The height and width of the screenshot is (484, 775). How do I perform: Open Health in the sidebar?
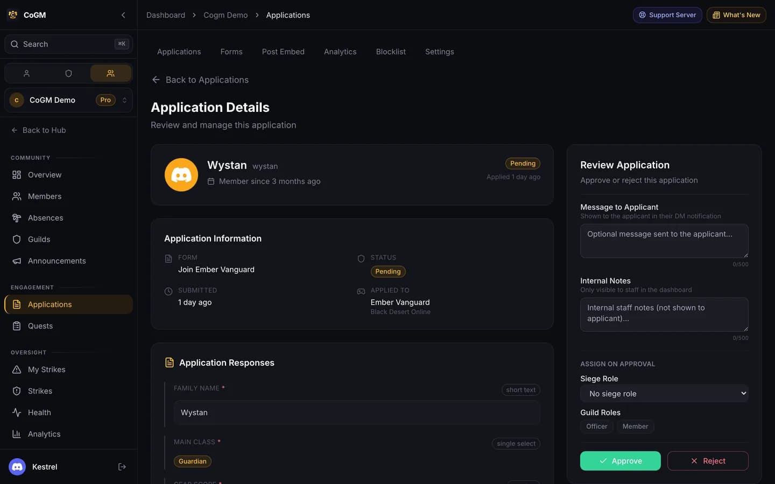pyautogui.click(x=68, y=412)
